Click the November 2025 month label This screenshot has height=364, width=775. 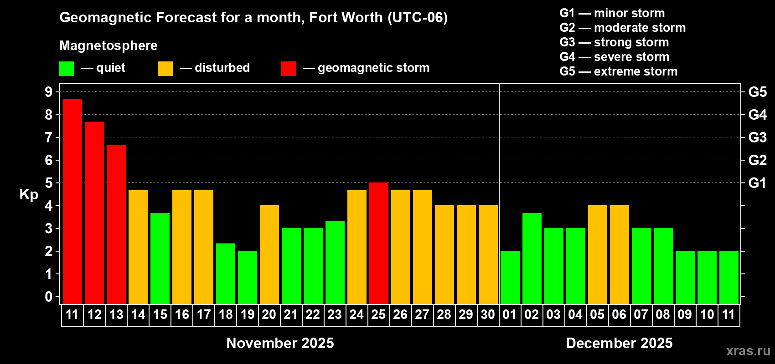[x=280, y=343]
